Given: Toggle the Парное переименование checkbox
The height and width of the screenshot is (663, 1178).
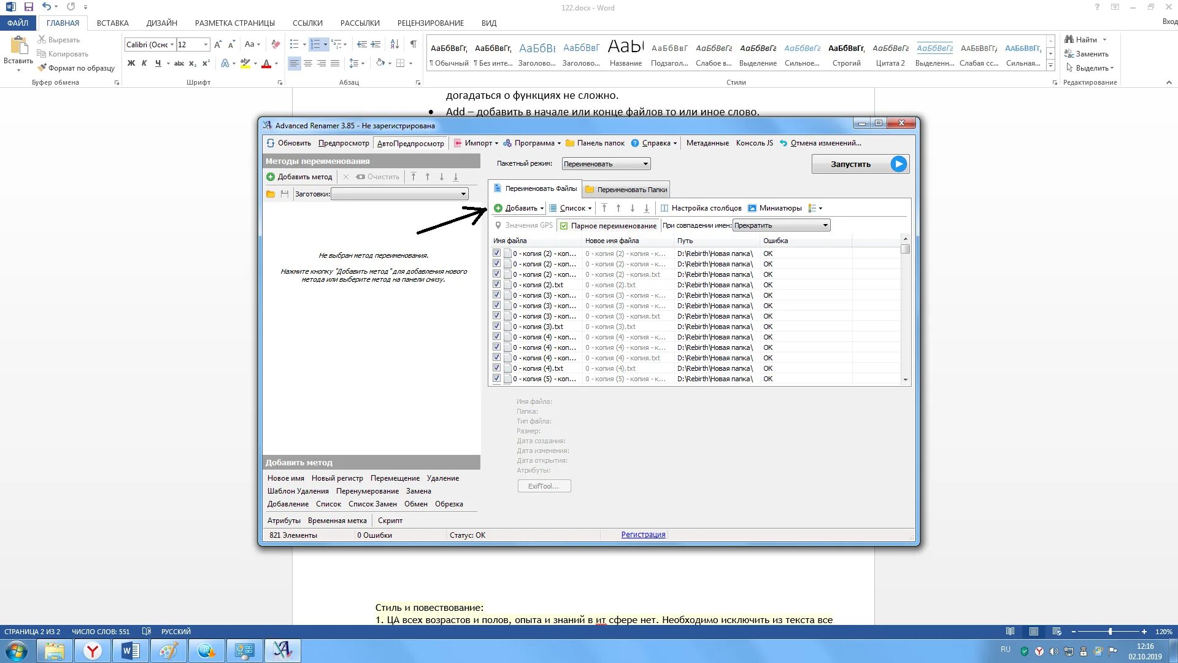Looking at the screenshot, I should coord(564,226).
